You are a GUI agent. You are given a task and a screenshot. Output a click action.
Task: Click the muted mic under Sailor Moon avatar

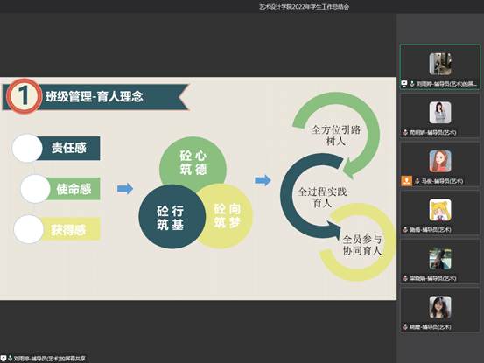tap(405, 230)
